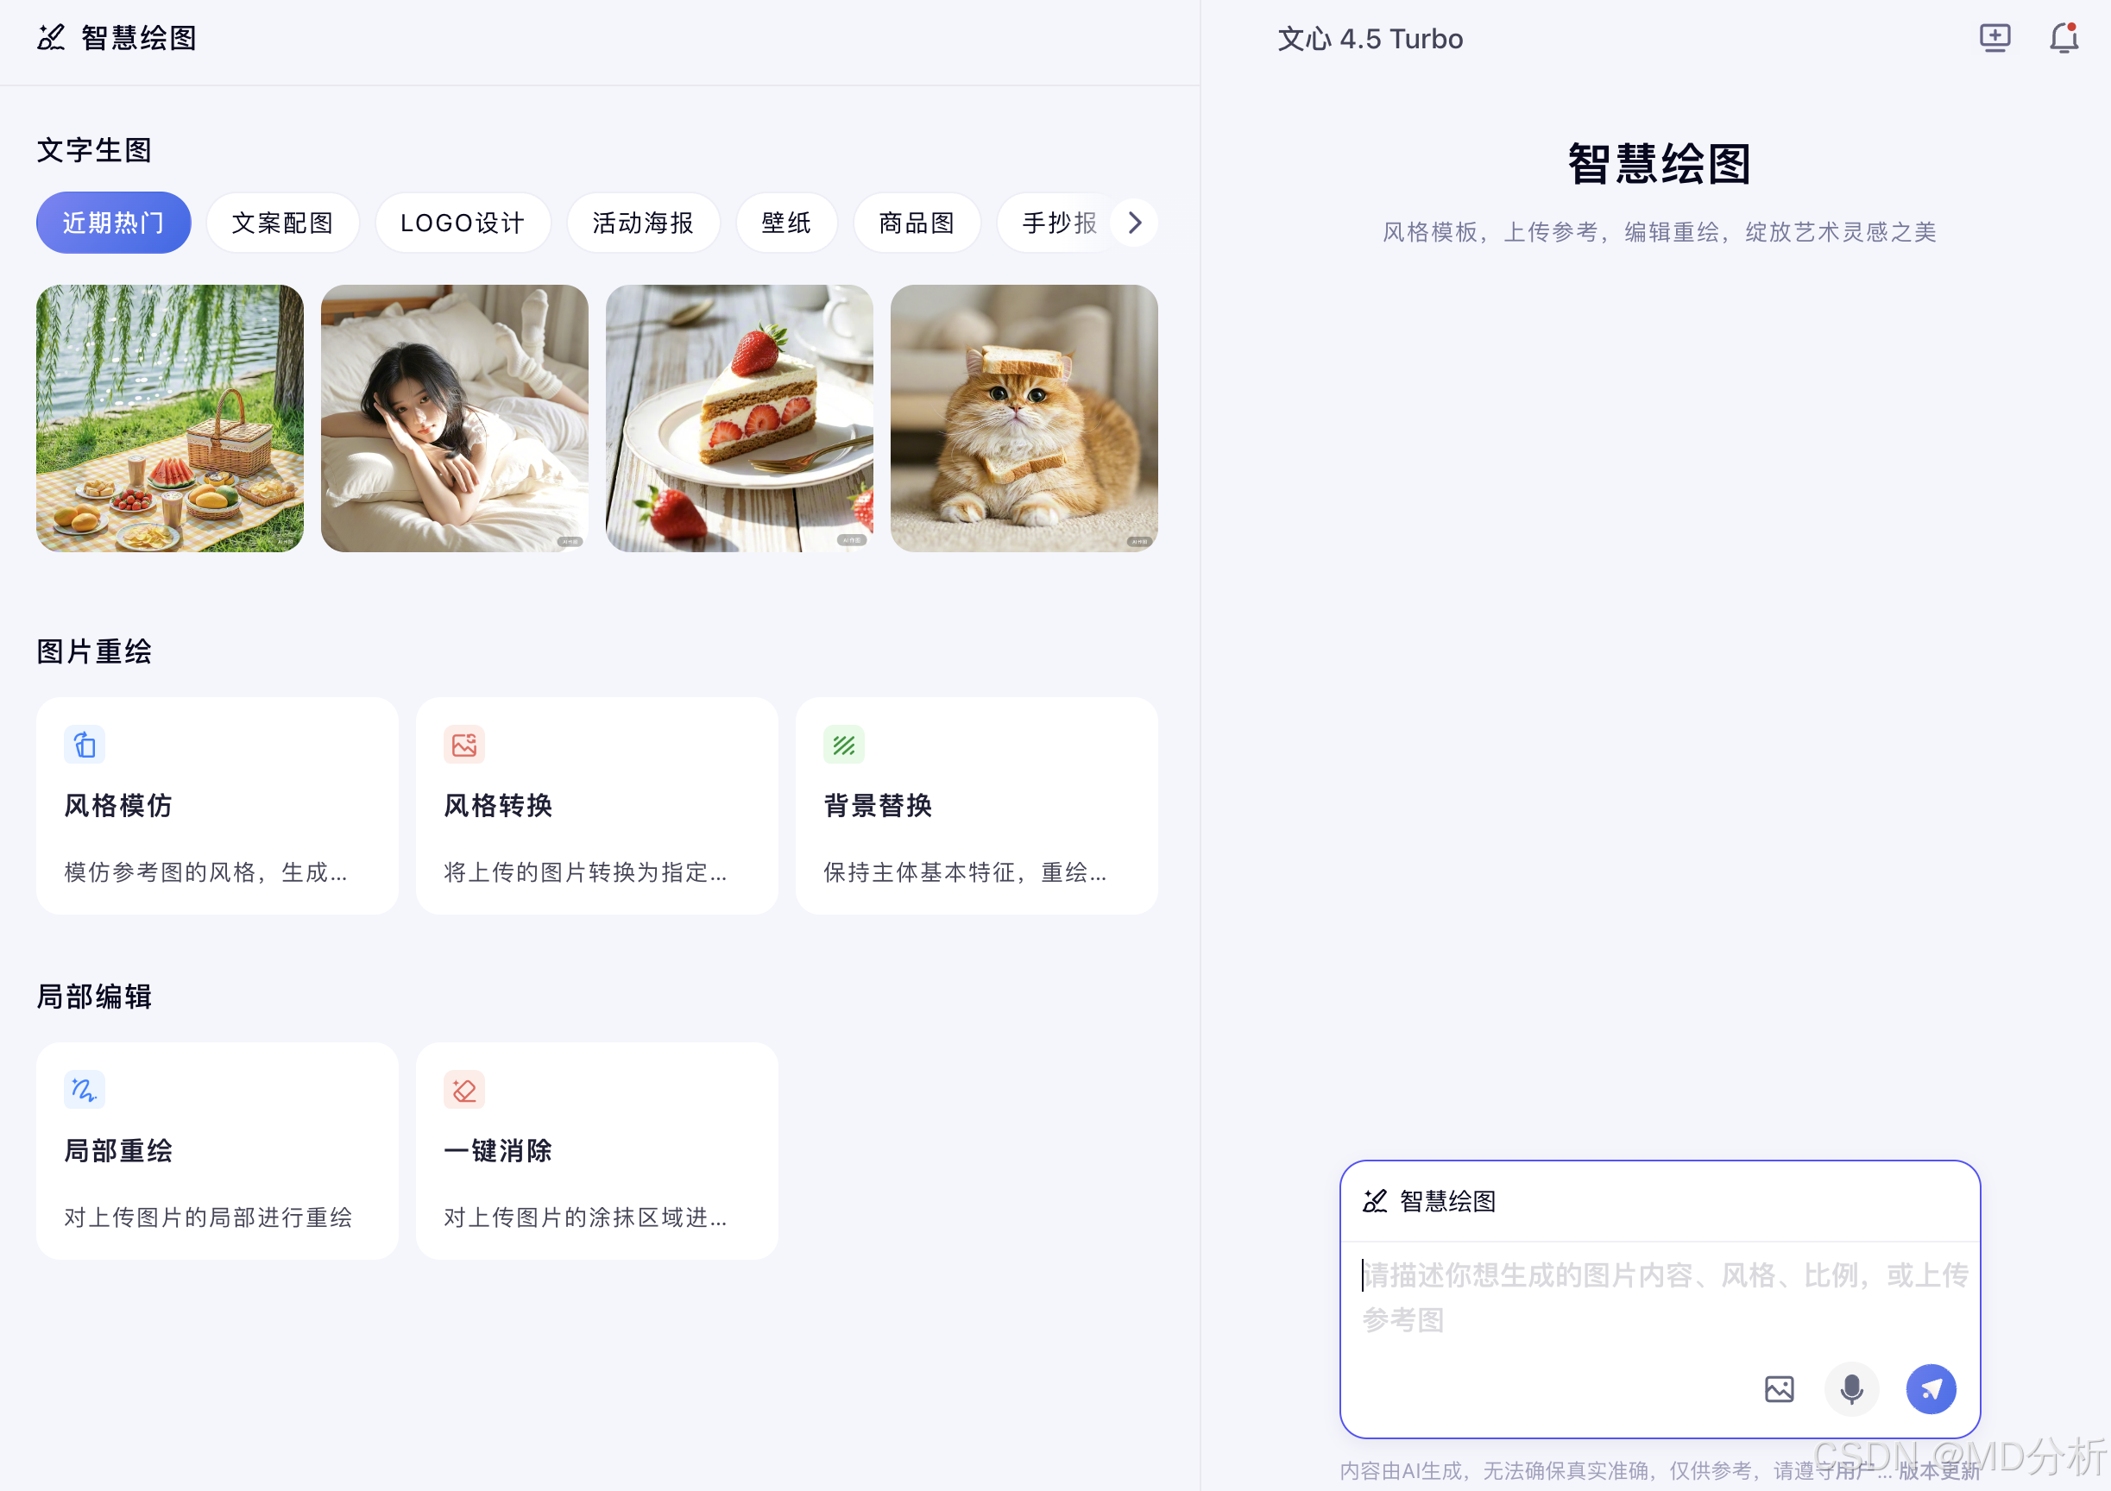This screenshot has height=1491, width=2111.
Task: Open the strawberry cake thumbnail
Action: click(x=740, y=418)
